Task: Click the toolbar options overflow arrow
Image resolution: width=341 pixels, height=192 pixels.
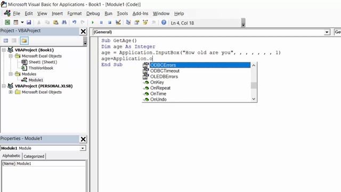Action: pos(243,22)
